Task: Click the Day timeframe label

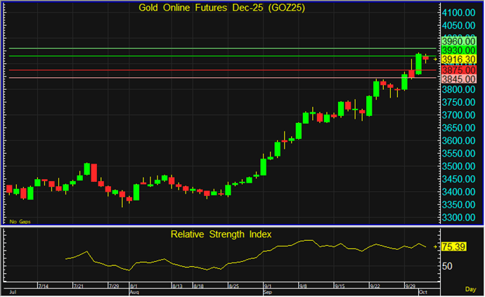Action: pyautogui.click(x=471, y=289)
